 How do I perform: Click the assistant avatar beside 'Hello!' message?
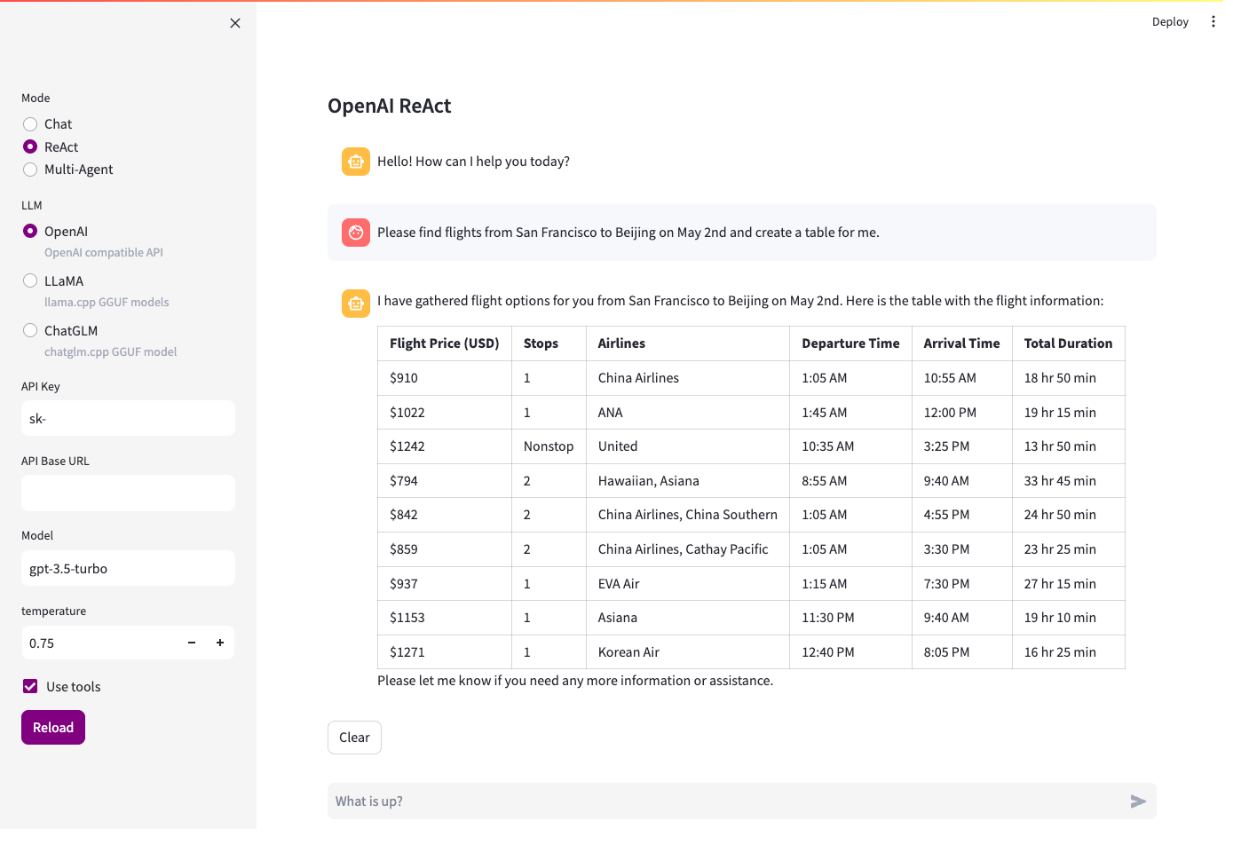[x=356, y=162]
